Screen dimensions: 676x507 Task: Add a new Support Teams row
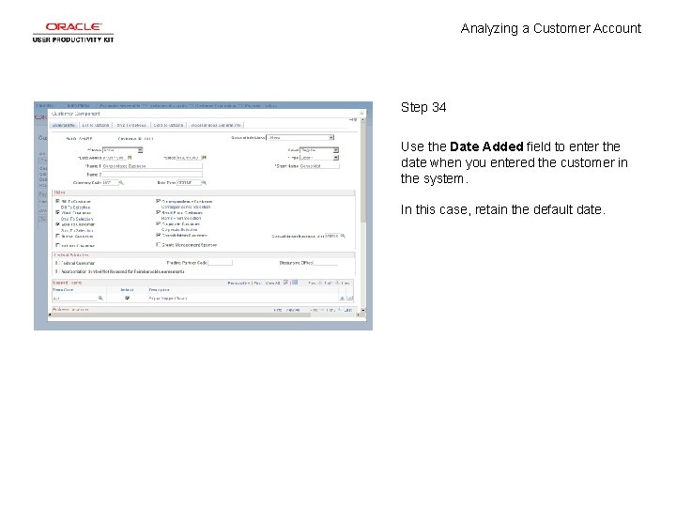point(343,299)
